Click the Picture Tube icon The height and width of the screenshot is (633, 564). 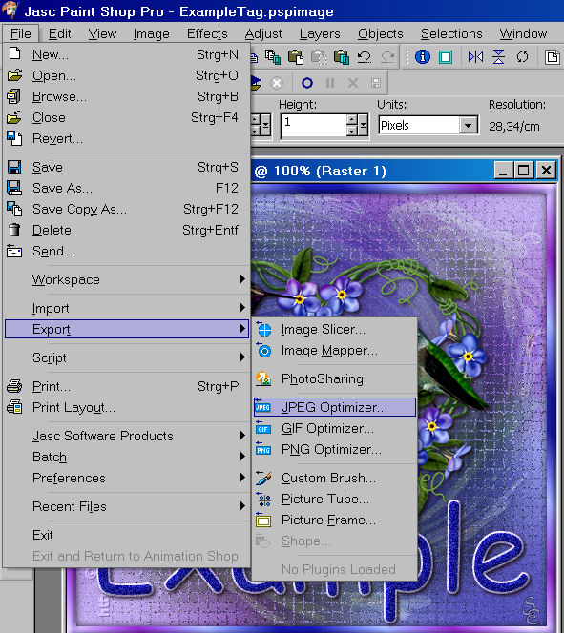(x=263, y=499)
